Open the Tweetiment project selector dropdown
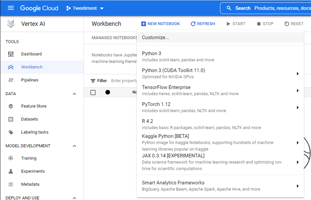The image size is (311, 200). point(85,8)
